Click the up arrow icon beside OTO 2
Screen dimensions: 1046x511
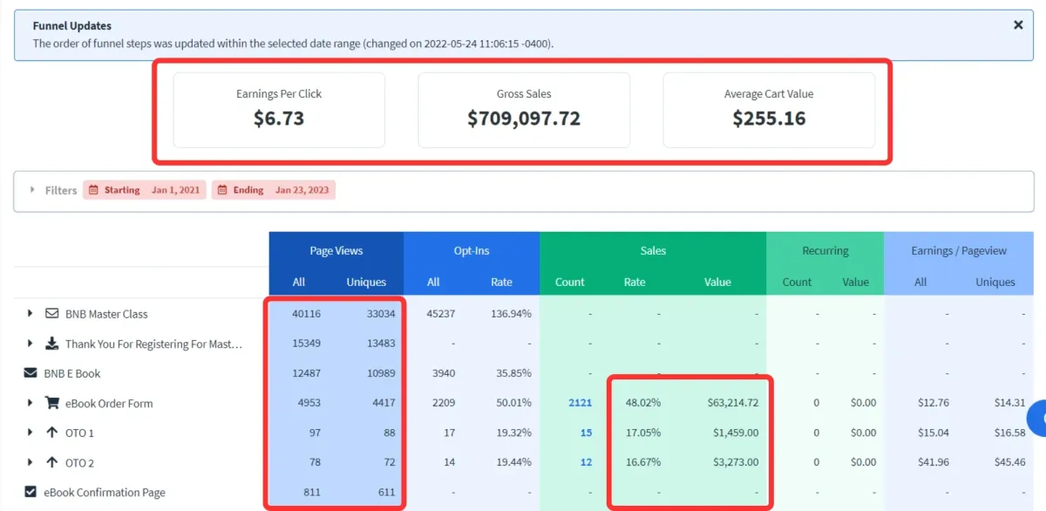(52, 462)
